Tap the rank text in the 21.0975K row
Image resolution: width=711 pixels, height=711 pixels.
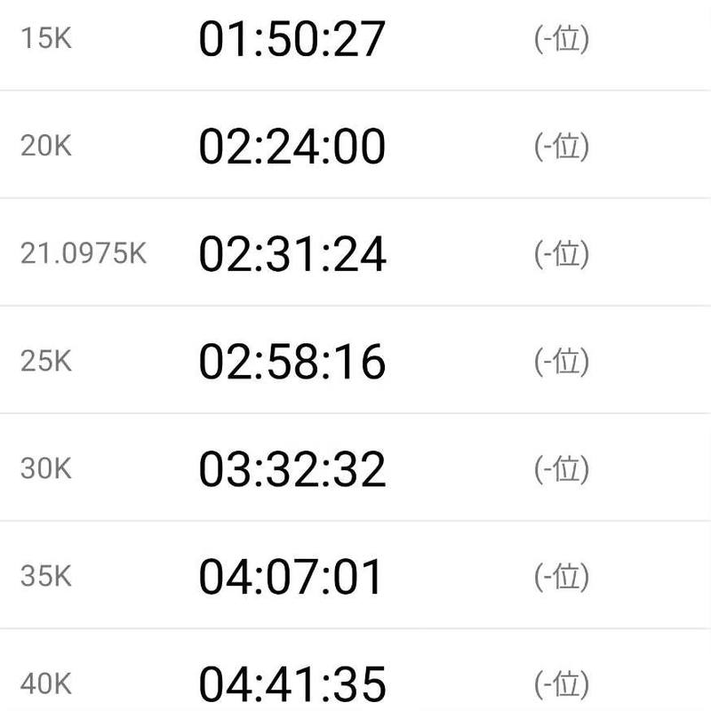[562, 254]
